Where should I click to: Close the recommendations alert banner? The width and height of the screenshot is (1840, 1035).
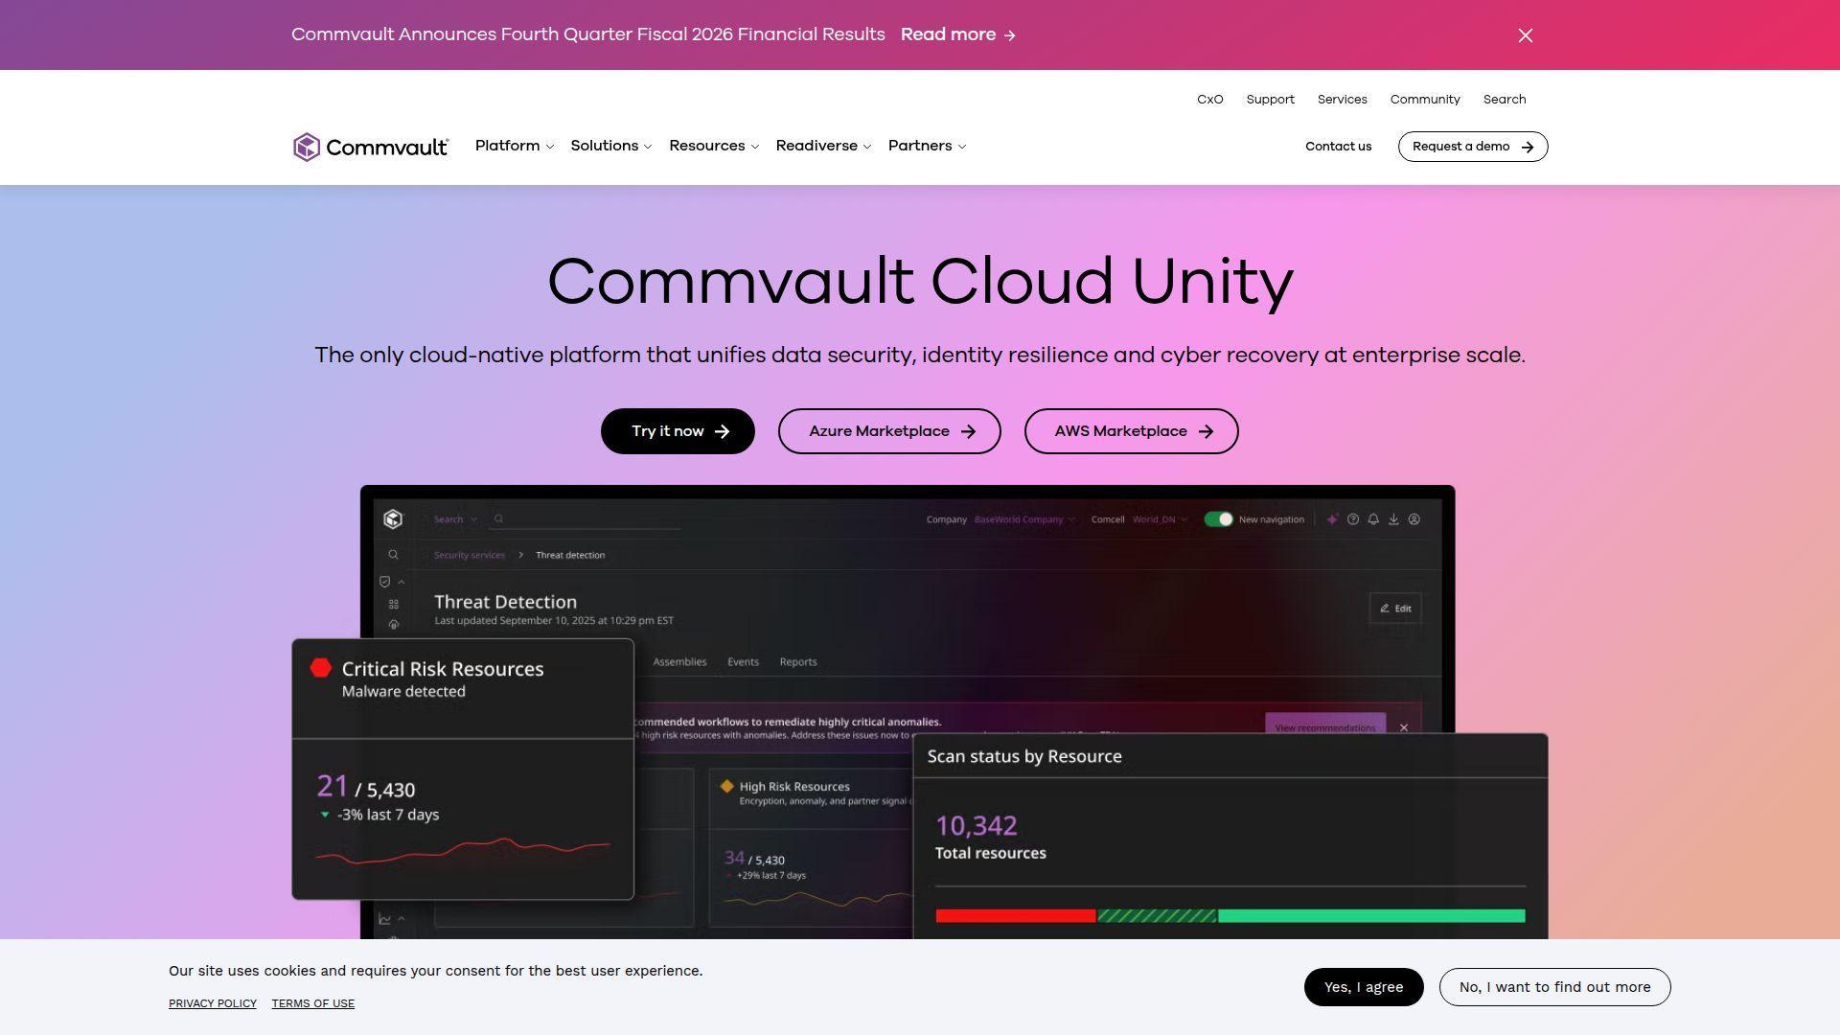[x=1404, y=727]
